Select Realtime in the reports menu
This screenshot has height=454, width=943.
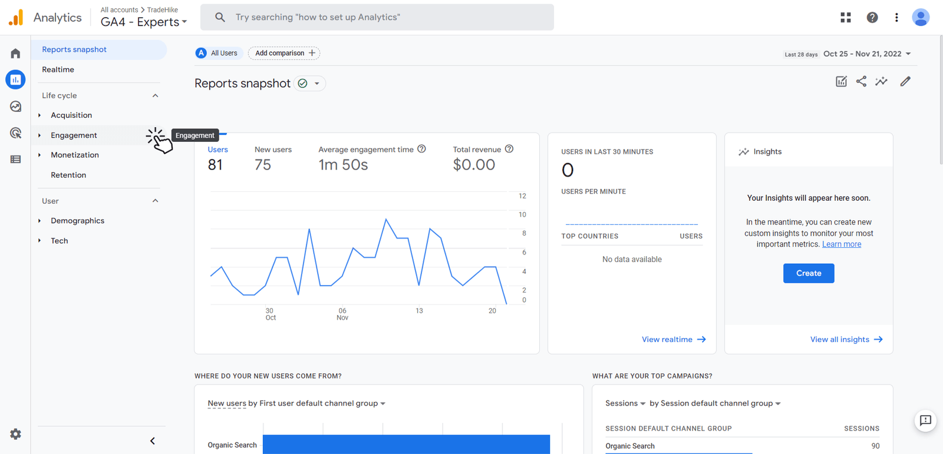click(x=58, y=69)
